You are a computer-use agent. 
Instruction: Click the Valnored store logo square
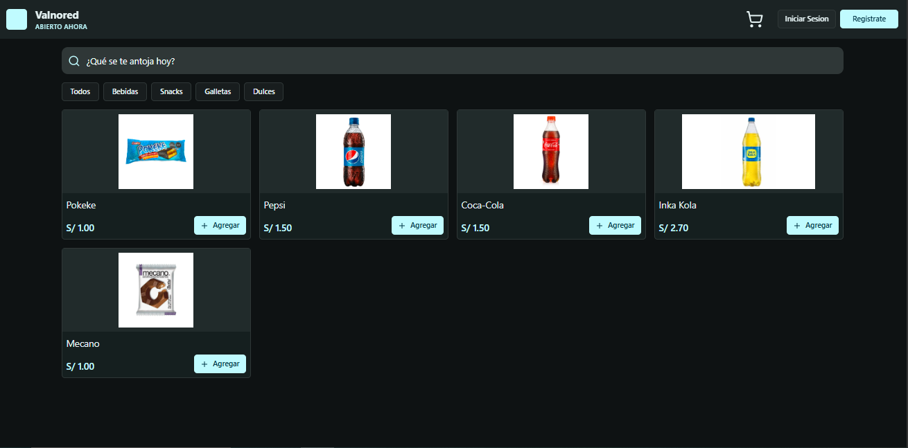point(17,19)
